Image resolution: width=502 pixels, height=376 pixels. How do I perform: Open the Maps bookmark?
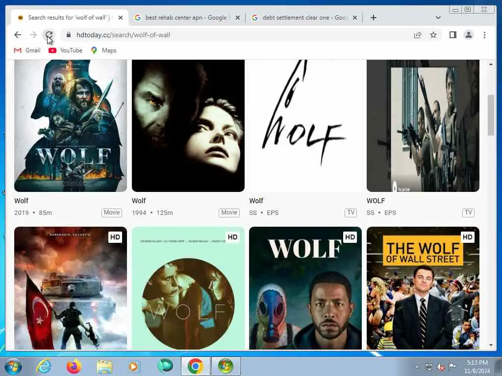click(x=104, y=50)
